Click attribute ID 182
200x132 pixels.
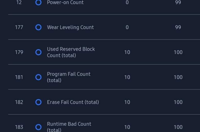point(19,102)
